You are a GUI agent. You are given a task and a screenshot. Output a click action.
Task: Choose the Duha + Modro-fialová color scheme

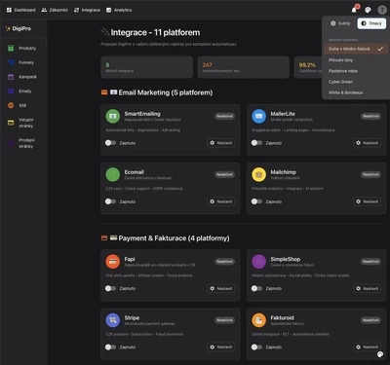[356, 49]
